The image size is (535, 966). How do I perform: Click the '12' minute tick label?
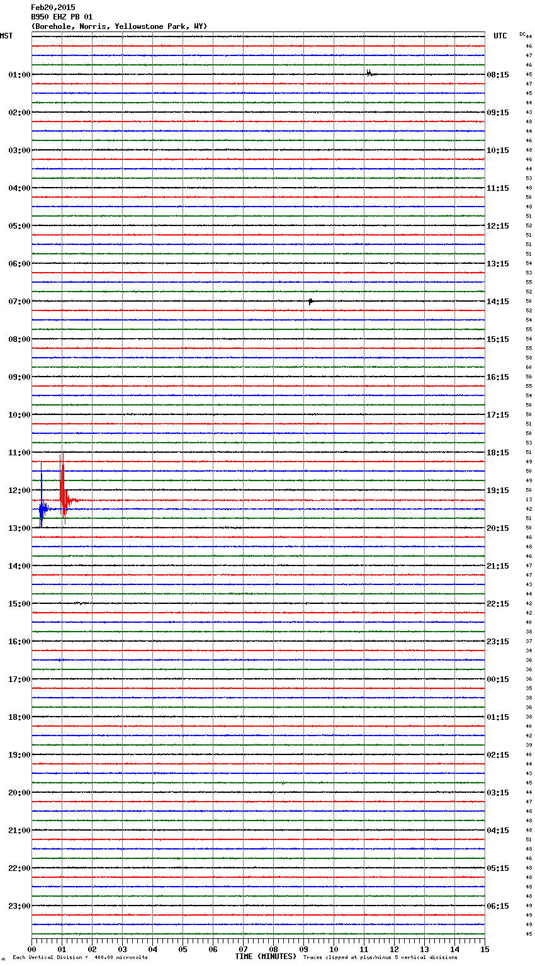[394, 950]
